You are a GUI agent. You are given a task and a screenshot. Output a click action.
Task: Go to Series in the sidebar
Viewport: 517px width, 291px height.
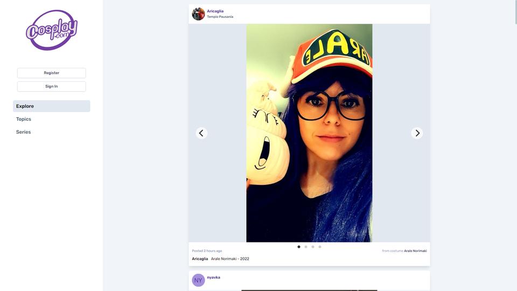[x=23, y=132]
